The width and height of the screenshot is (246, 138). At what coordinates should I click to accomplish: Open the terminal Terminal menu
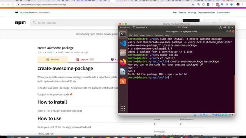[159, 35]
